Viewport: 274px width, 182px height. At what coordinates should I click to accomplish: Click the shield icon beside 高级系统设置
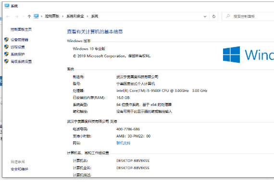[6, 61]
